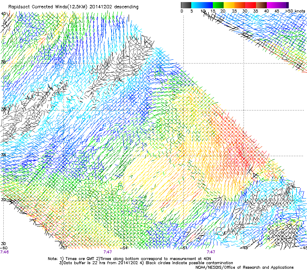Click the yellow 20-25 knots legend swatch
307x270 pixels.
click(x=229, y=5)
